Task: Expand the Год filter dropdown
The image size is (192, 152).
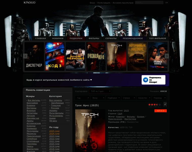Action: point(83,98)
